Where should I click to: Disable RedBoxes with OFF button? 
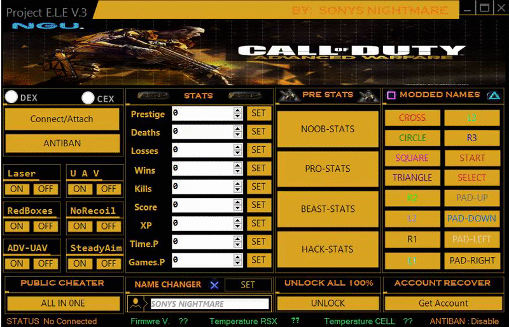[x=46, y=226]
